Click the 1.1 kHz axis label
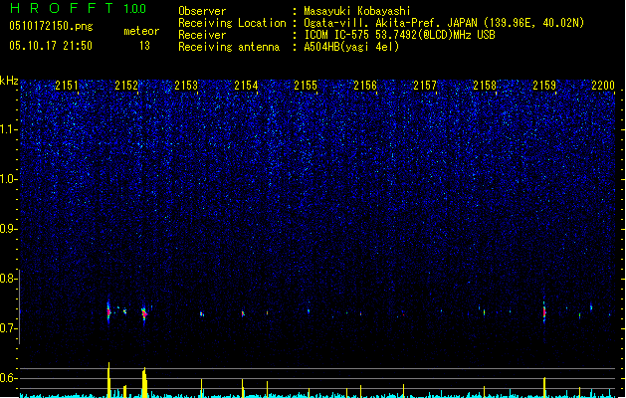 [x=8, y=129]
